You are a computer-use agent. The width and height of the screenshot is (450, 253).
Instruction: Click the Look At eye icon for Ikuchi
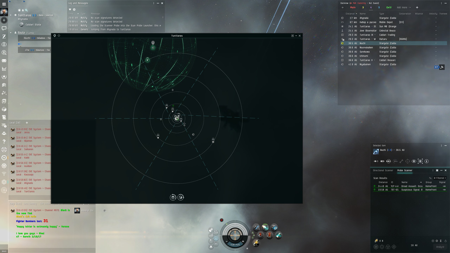click(x=414, y=161)
